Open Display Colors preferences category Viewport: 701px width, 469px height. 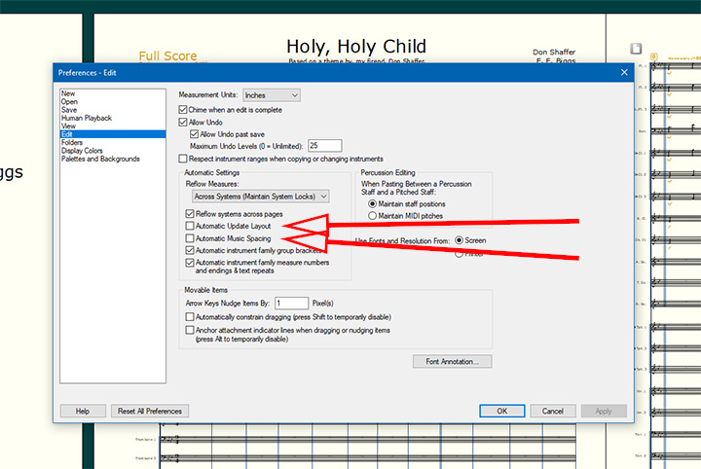[82, 151]
